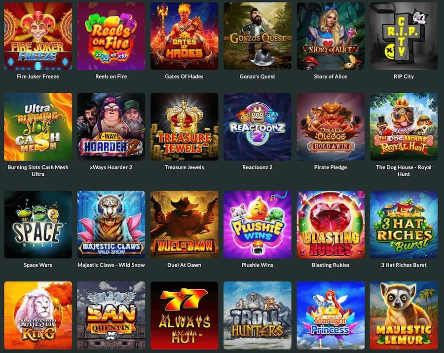The width and height of the screenshot is (444, 353).
Task: Open the Starlight Princess thumbnail
Action: (x=331, y=315)
